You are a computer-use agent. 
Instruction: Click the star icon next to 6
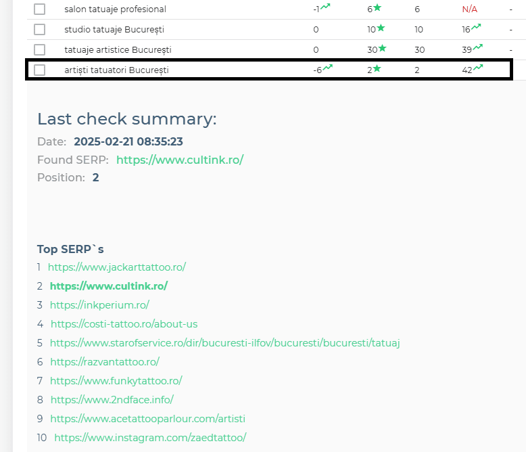coord(377,7)
